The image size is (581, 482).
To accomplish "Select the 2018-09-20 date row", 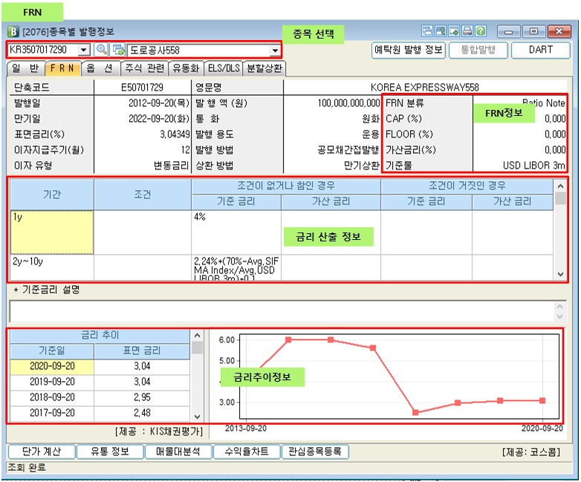I will (52, 397).
